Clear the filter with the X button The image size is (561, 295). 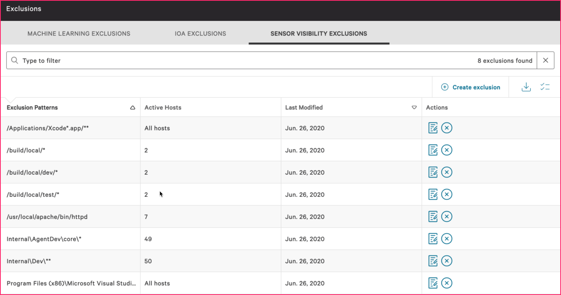[546, 61]
